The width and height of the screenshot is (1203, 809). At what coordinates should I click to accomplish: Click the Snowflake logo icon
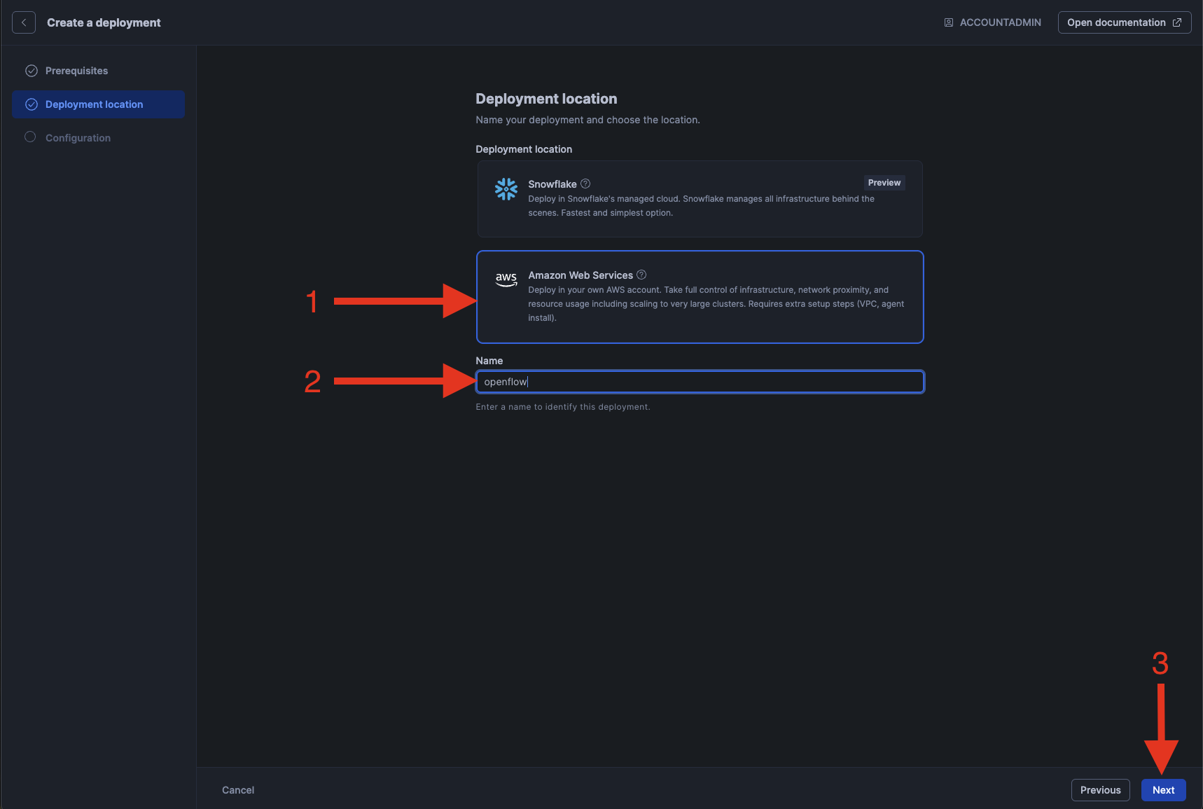(x=506, y=188)
